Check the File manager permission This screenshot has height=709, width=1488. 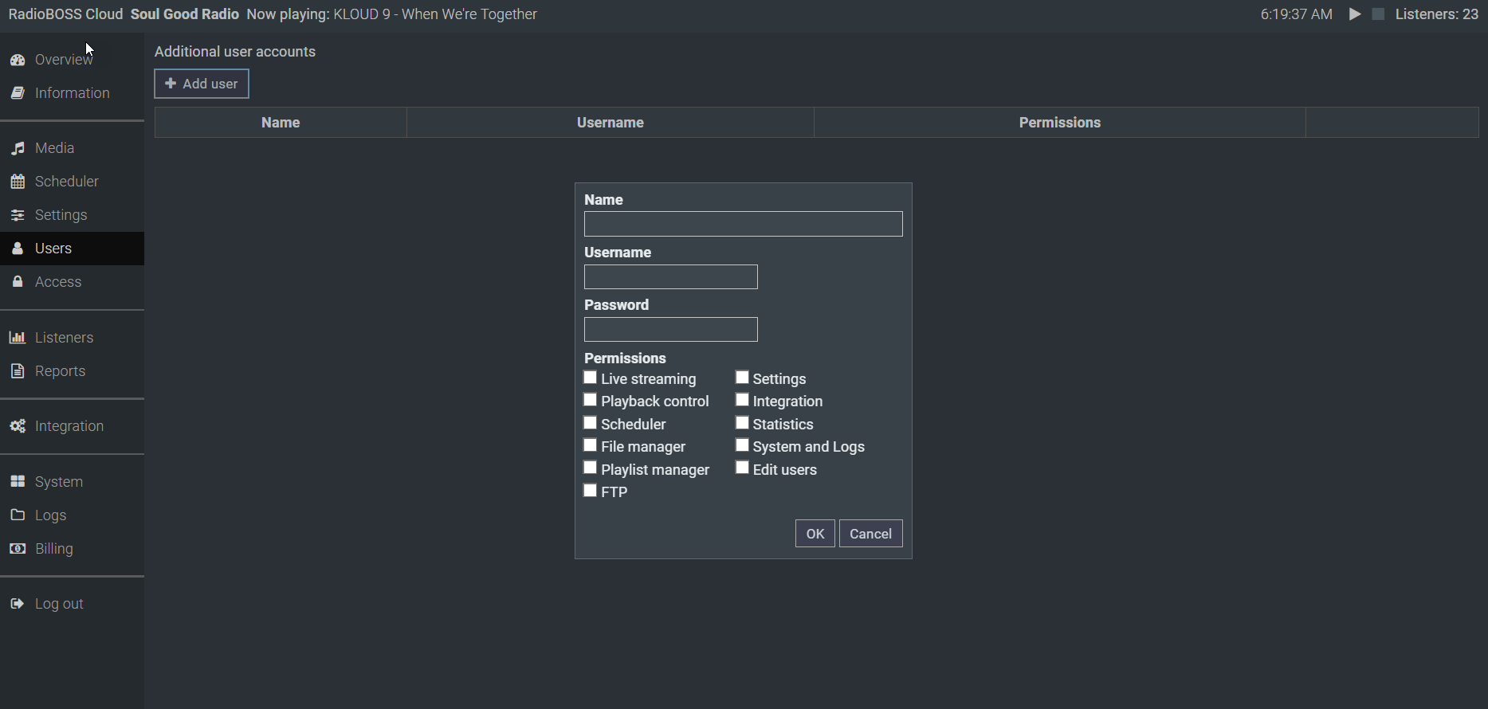[590, 445]
